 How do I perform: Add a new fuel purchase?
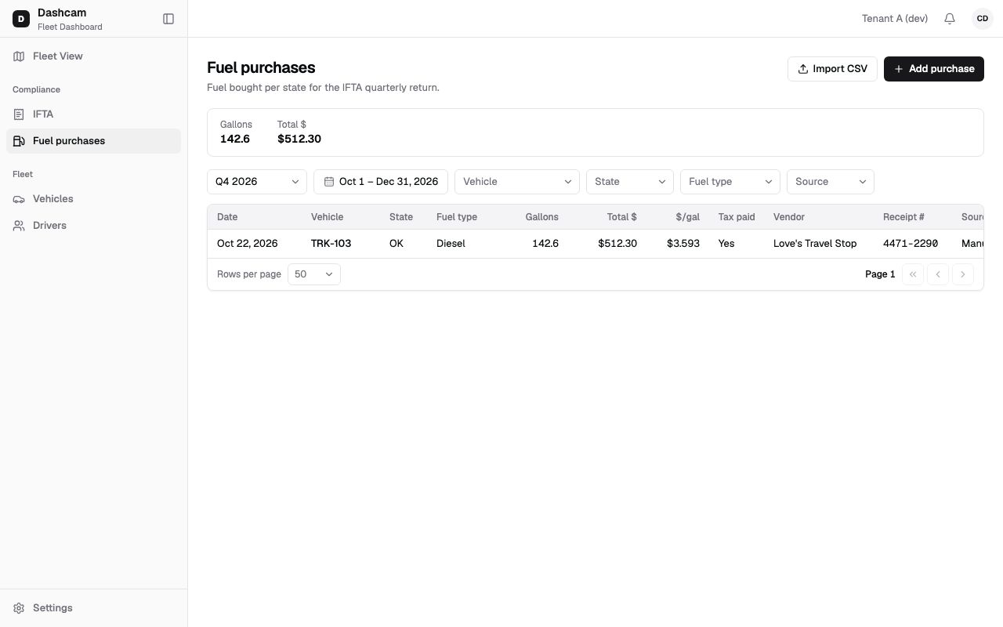click(x=934, y=69)
